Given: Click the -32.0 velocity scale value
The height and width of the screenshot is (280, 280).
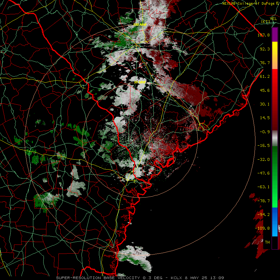Looking at the screenshot, I should (x=264, y=160).
